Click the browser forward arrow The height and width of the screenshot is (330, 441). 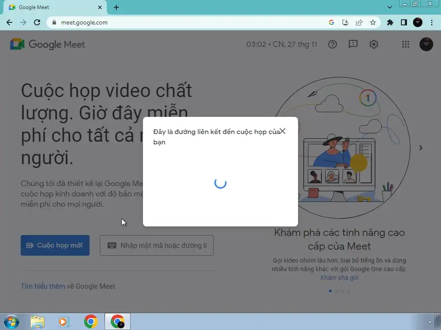23,22
